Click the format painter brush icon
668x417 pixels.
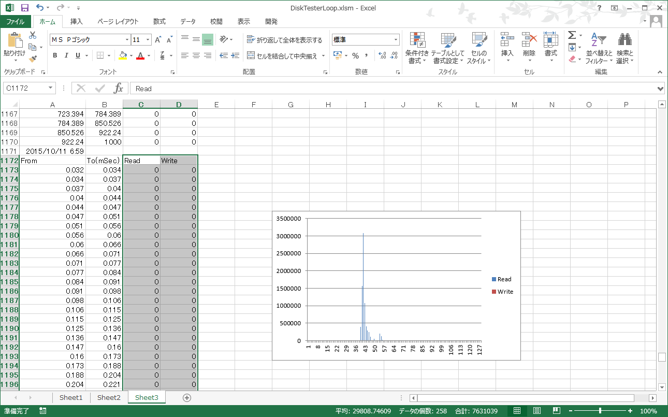coord(33,59)
